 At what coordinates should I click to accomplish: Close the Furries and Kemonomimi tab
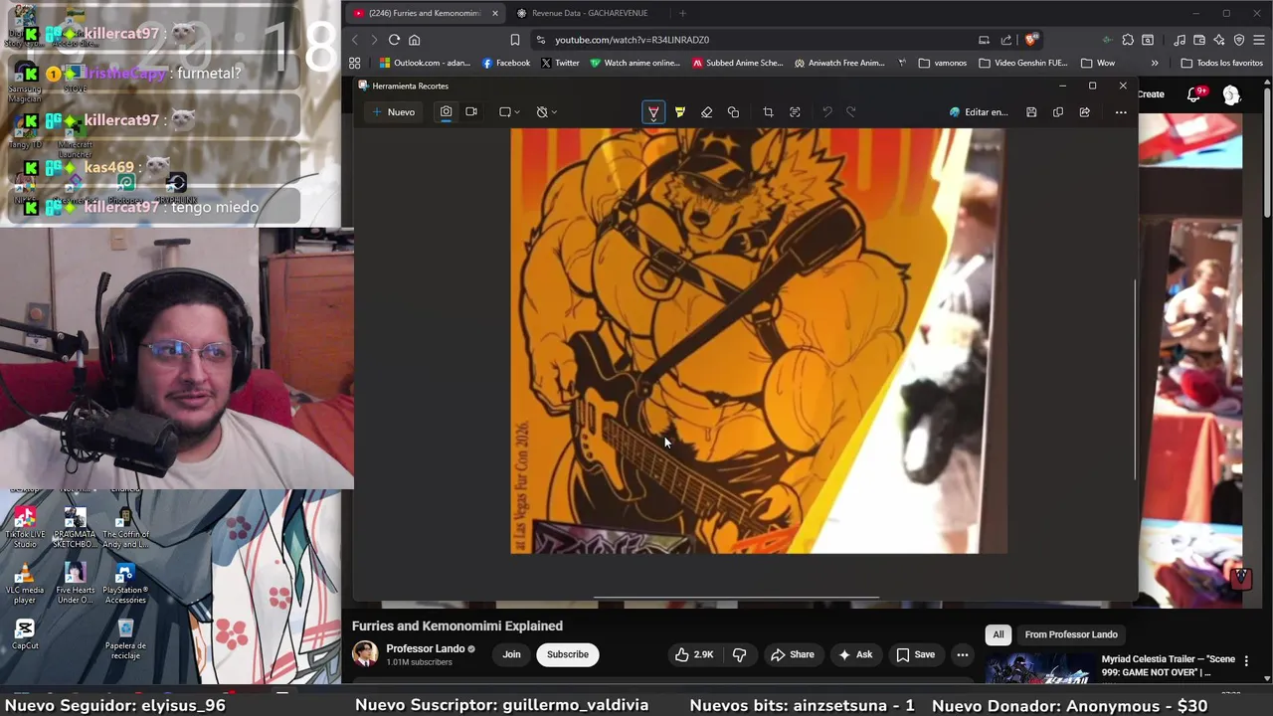click(495, 13)
